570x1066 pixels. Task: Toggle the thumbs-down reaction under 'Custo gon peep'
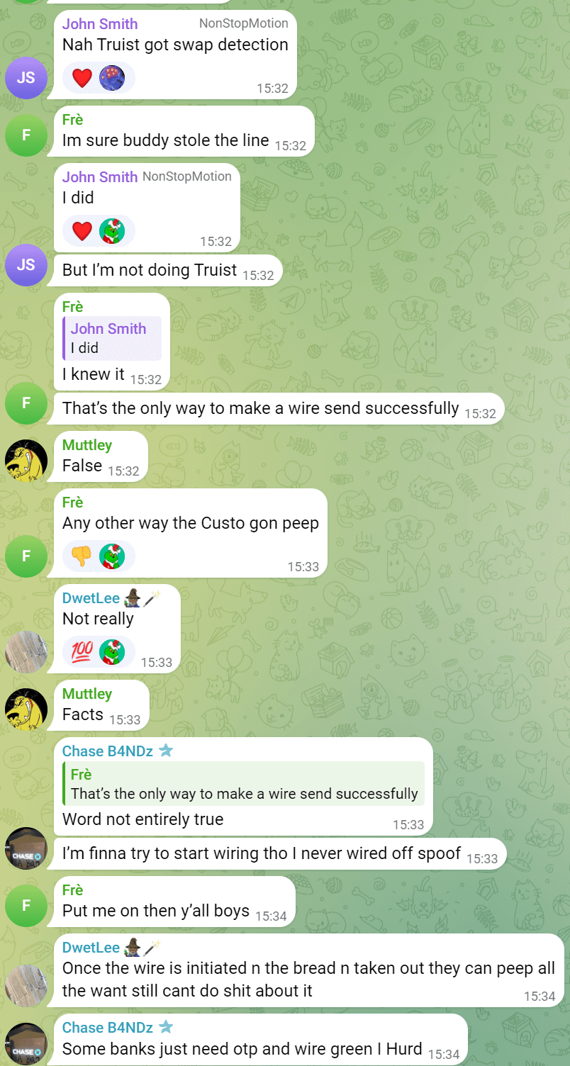coord(82,556)
